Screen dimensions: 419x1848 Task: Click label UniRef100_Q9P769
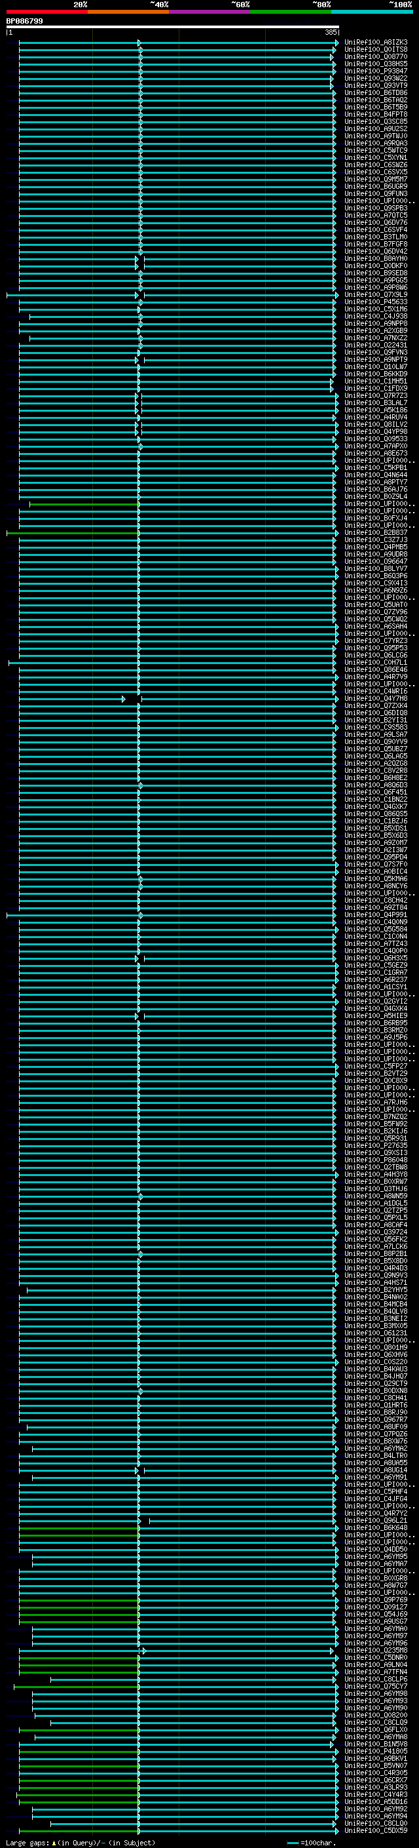[376, 1600]
